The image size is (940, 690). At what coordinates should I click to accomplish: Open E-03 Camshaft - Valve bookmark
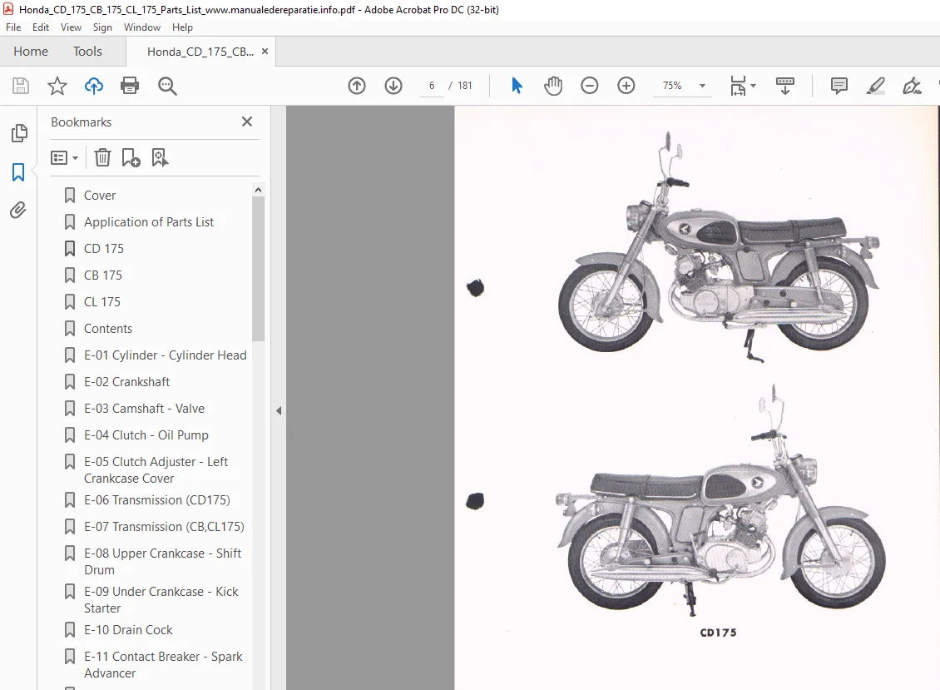(144, 409)
